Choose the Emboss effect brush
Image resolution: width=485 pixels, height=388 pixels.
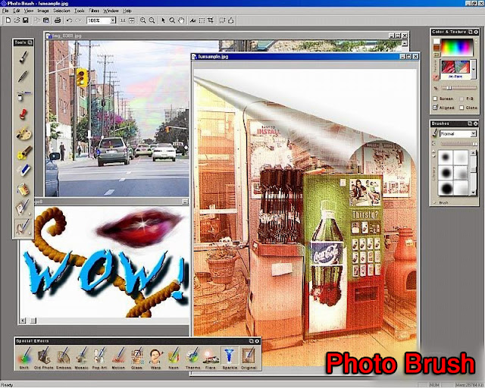point(63,358)
